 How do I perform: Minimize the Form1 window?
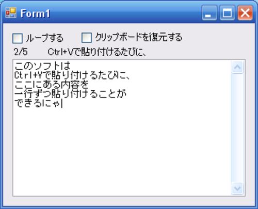point(209,13)
